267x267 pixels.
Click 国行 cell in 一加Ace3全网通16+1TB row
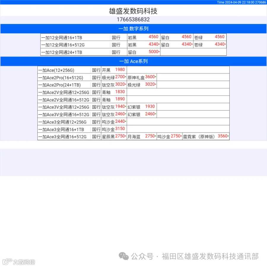96,130
